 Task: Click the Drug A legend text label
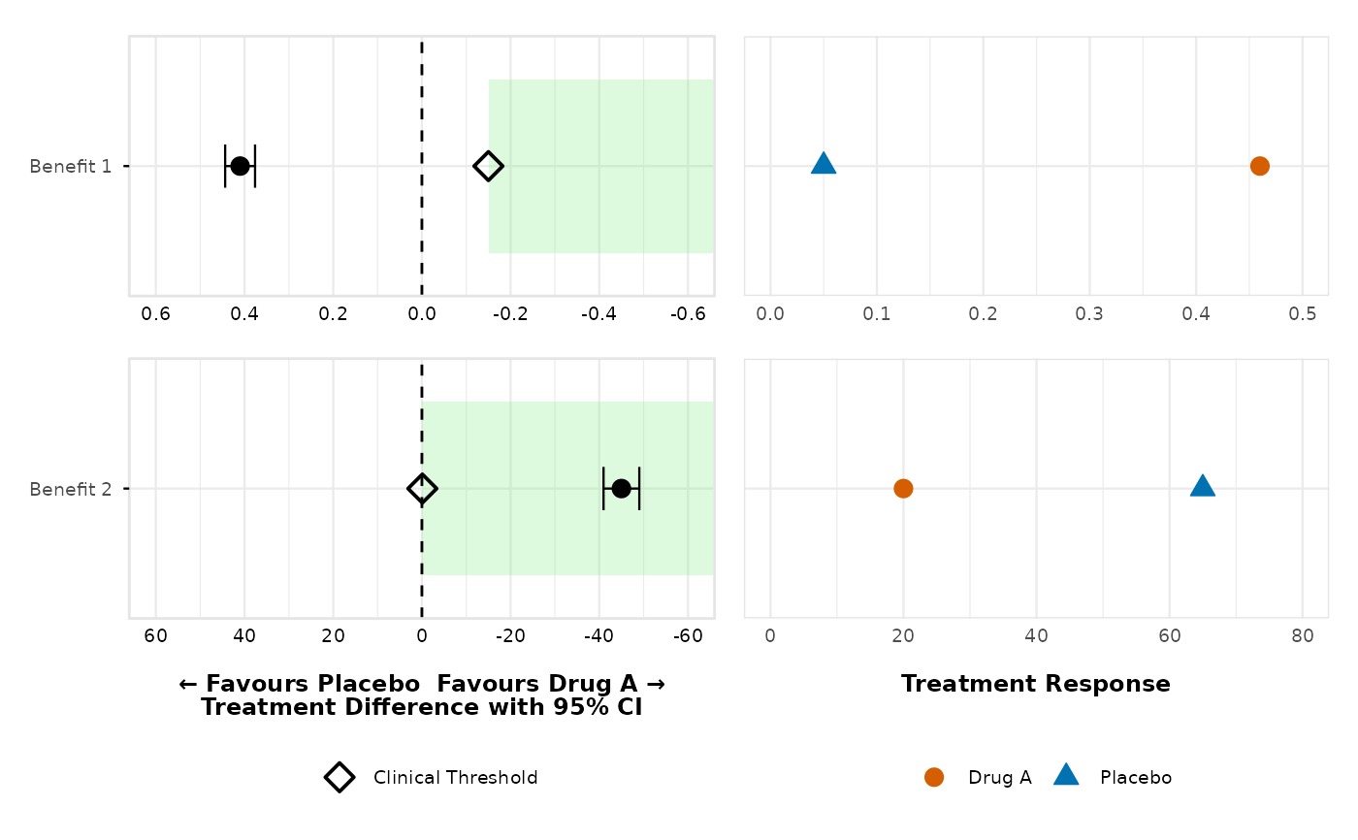click(x=999, y=778)
